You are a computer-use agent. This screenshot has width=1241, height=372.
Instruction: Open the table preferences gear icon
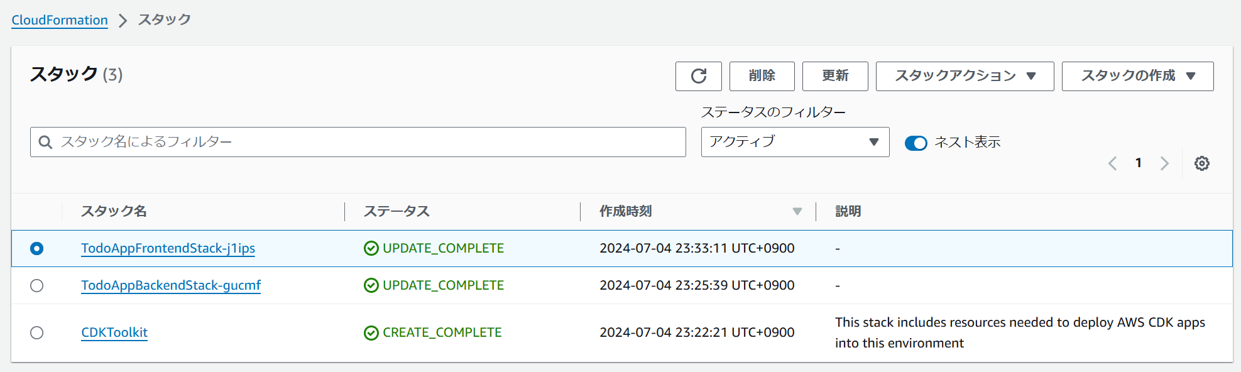[x=1201, y=163]
